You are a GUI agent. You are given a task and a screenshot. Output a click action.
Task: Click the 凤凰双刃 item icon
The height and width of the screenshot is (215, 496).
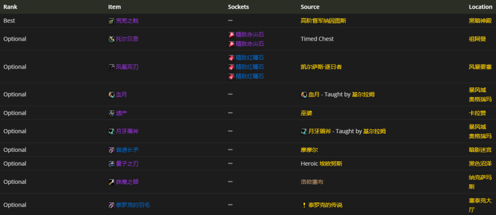[111, 67]
